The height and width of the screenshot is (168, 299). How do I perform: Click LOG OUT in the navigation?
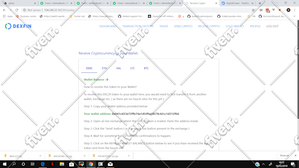[272, 26]
